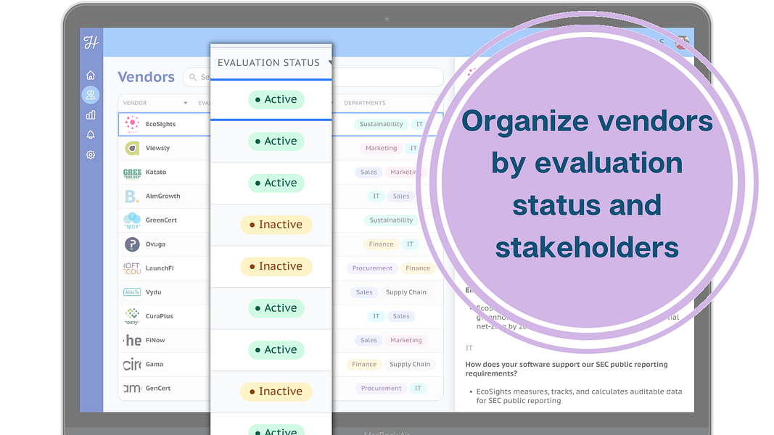Viewport: 774px width, 435px height.
Task: Click the Finance tag in Ovuga row
Action: click(x=381, y=244)
